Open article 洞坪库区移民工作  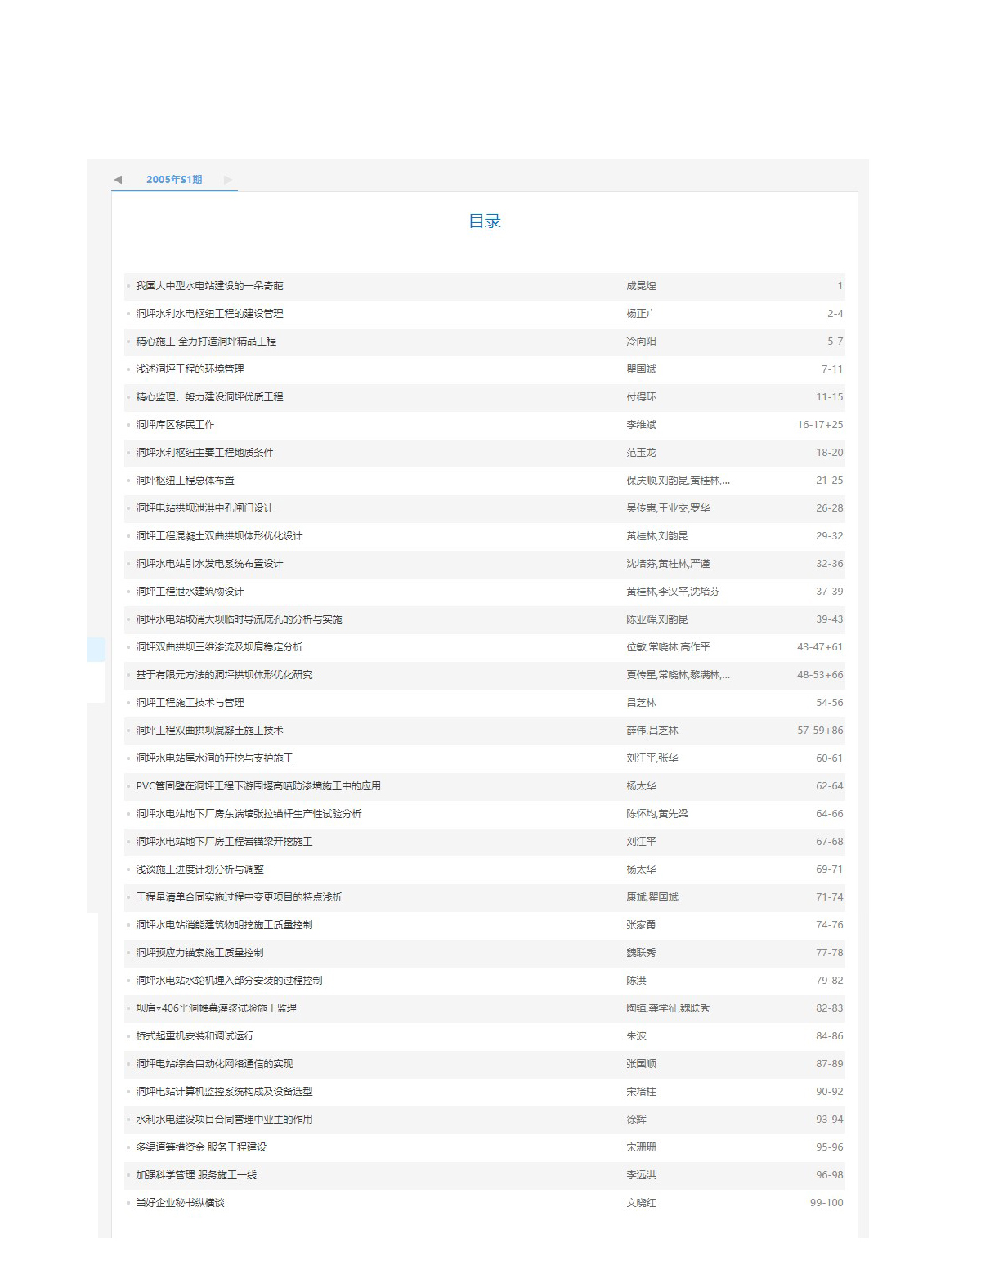pyautogui.click(x=175, y=425)
